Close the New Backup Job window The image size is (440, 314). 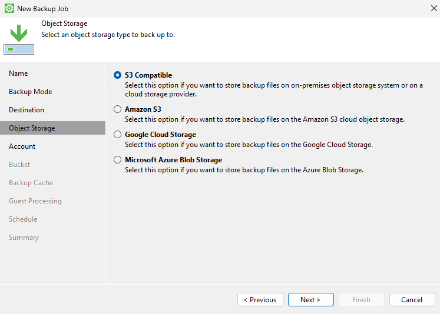(434, 8)
